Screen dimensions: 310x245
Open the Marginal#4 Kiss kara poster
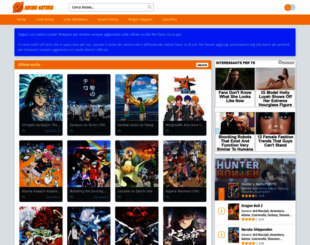coord(185,97)
